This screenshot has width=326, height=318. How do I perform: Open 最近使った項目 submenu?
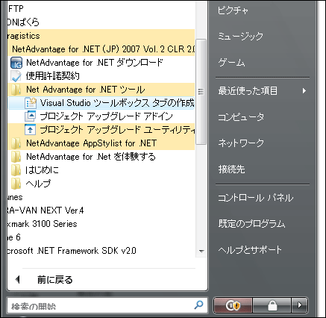tap(262, 91)
